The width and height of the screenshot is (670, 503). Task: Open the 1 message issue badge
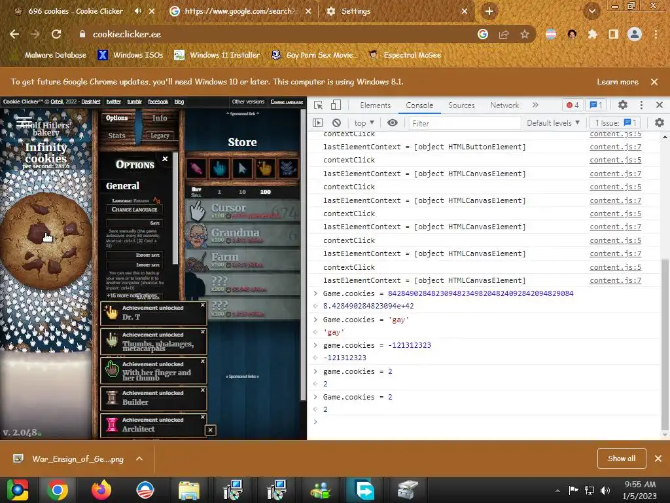(x=596, y=105)
